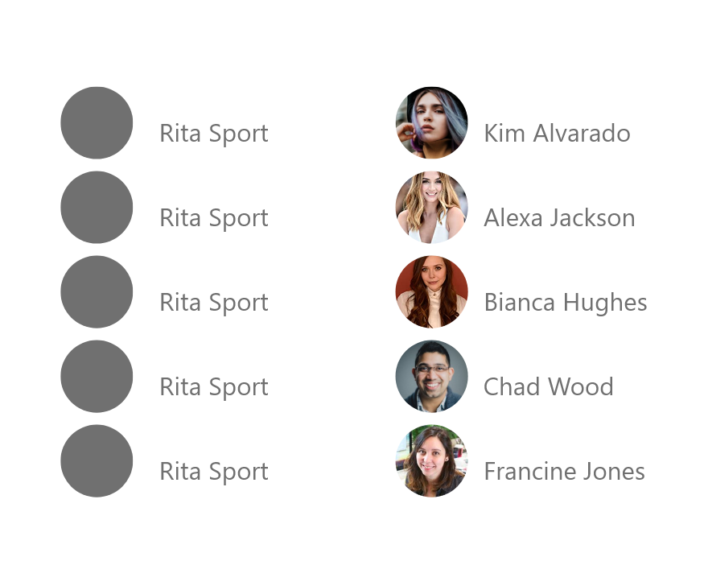Click the Alexa Jackson name
The height and width of the screenshot is (586, 704).
559,218
